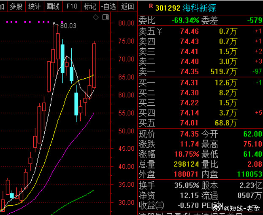Select 卖一 price 74.35 in order book
Screen dimensions: 263x215
click(x=190, y=72)
